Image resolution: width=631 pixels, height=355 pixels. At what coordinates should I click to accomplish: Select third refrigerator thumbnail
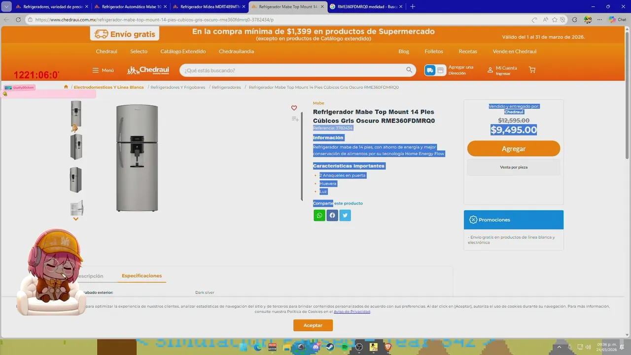(x=76, y=179)
